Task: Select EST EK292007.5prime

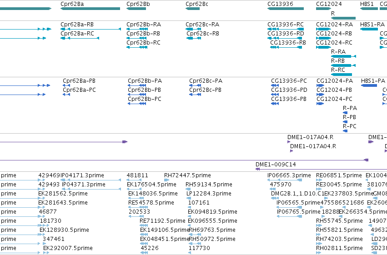Action: click(68, 248)
